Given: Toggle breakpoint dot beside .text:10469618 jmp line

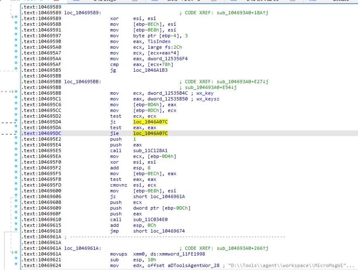Looking at the screenshot, I should coord(16,229).
